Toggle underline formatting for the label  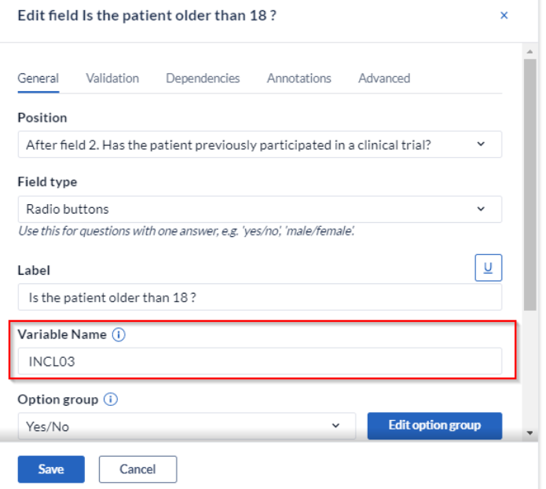click(x=488, y=268)
